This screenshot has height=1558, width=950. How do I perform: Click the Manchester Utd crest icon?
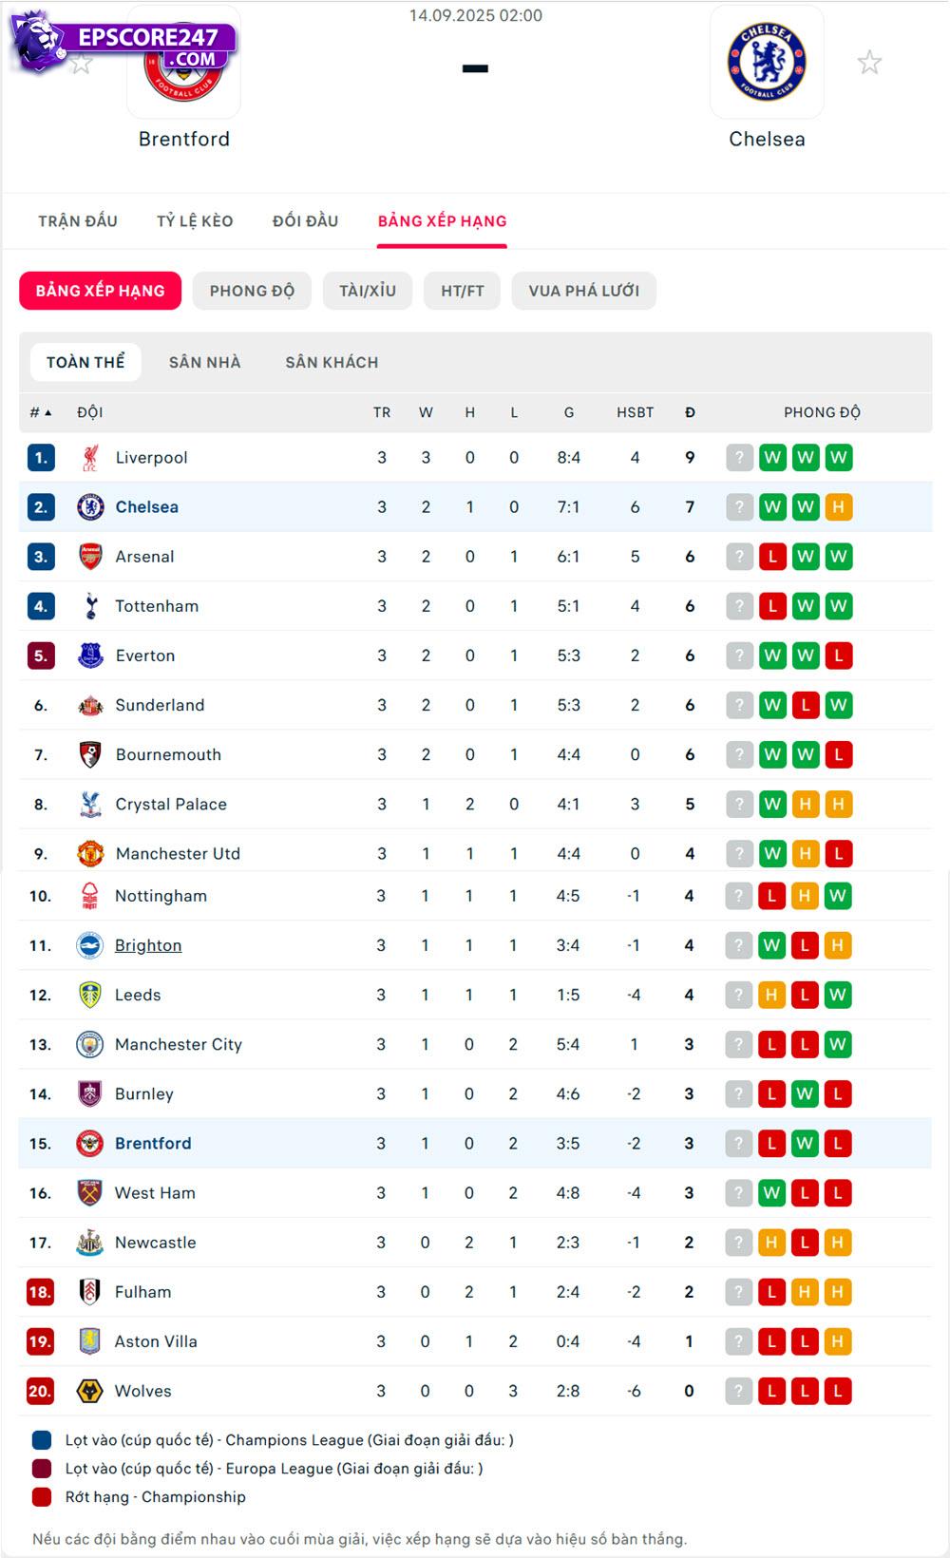90,853
